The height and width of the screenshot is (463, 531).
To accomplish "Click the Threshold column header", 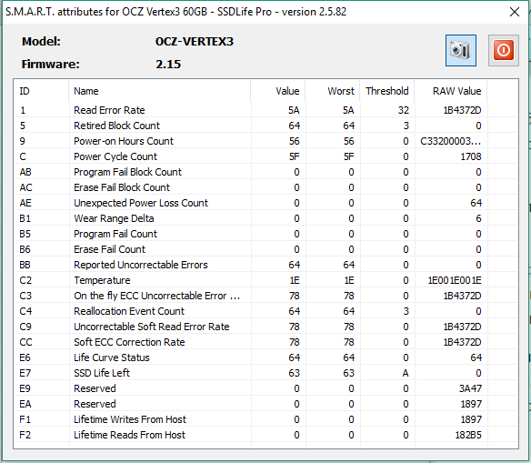I will (387, 91).
